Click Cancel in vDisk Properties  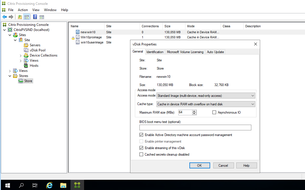click(x=223, y=166)
